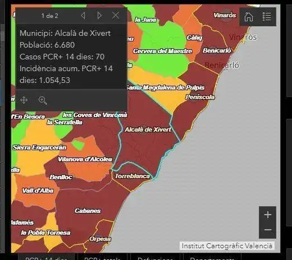Show the previous popup result arrow

83,16
